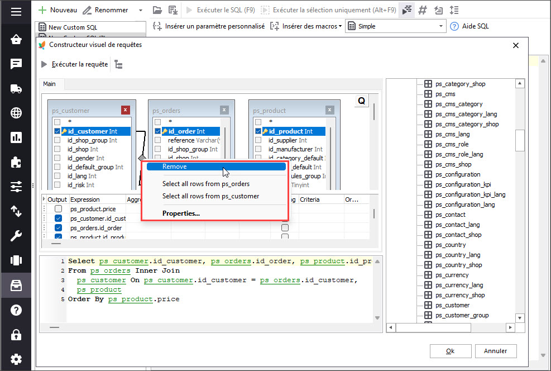The image size is (551, 371).
Task: Click the Nouveau button
Action: pos(58,10)
